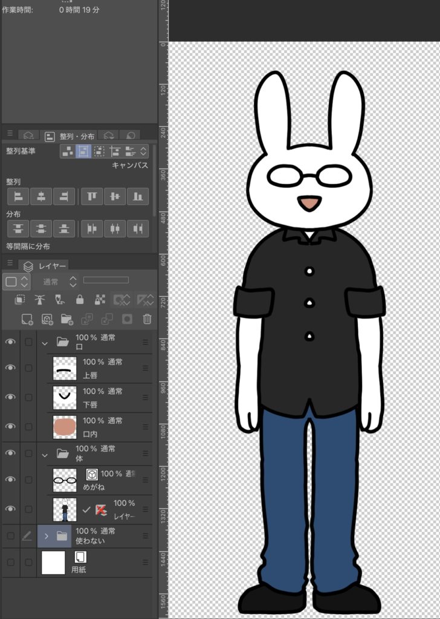
Task: Toggle the set as reference layer lighthouse icon
Action: (x=40, y=299)
